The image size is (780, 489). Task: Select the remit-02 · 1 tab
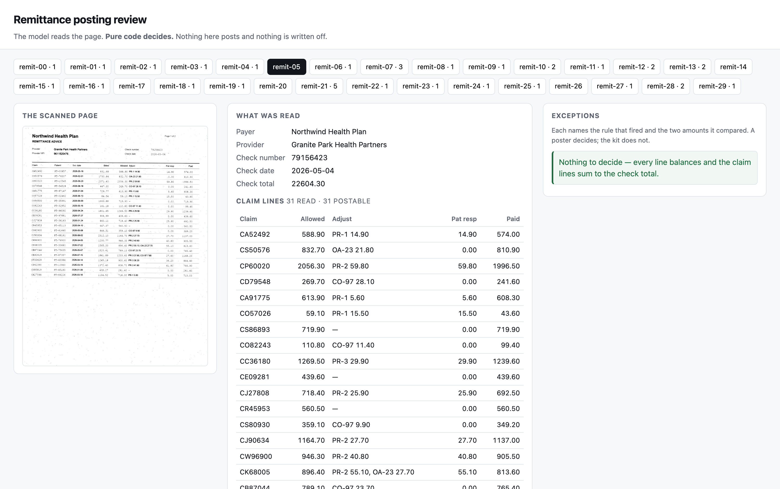138,67
